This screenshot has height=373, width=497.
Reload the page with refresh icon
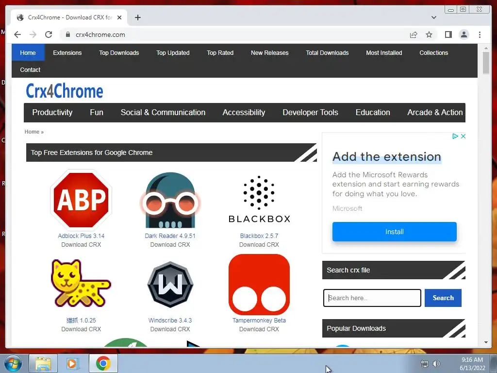click(x=49, y=34)
